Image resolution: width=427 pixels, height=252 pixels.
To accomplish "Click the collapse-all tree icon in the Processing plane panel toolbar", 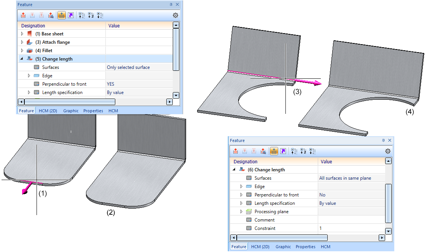I will pos(294,151).
